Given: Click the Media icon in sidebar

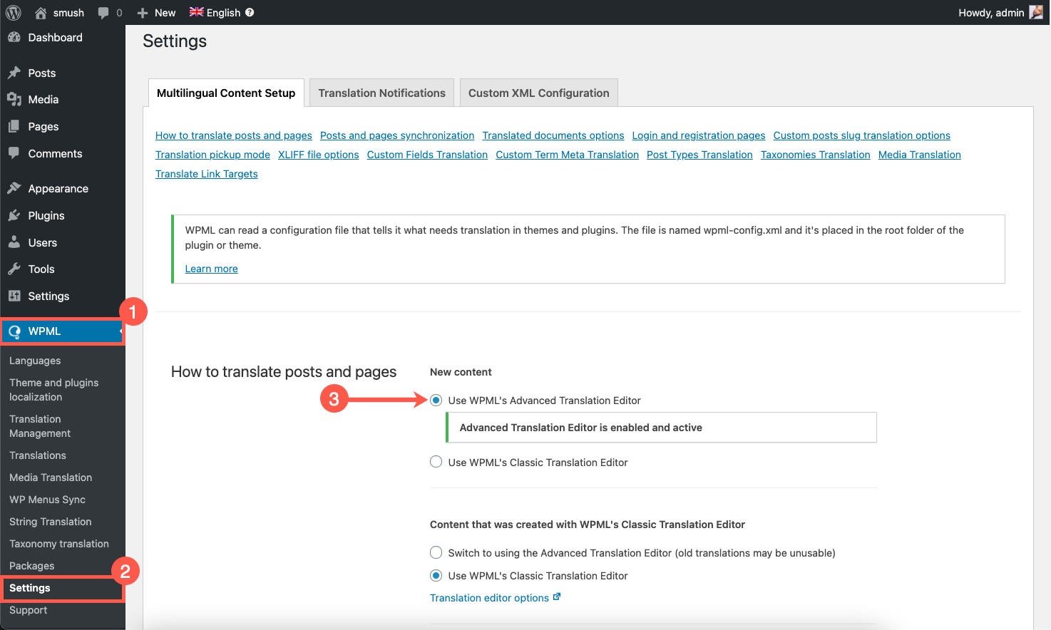Looking at the screenshot, I should coord(14,100).
